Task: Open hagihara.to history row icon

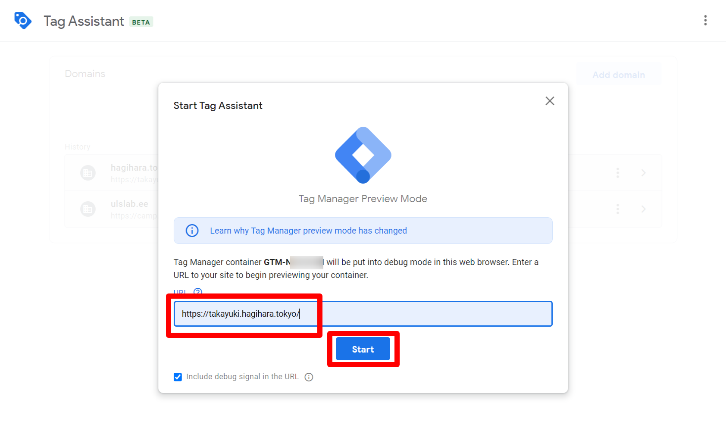Action: click(88, 173)
